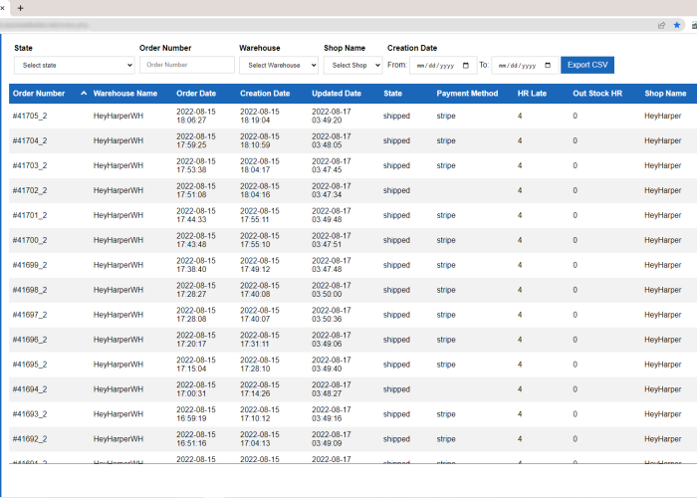Sort by Out Stock HR column header
The image size is (697, 498).
point(597,94)
